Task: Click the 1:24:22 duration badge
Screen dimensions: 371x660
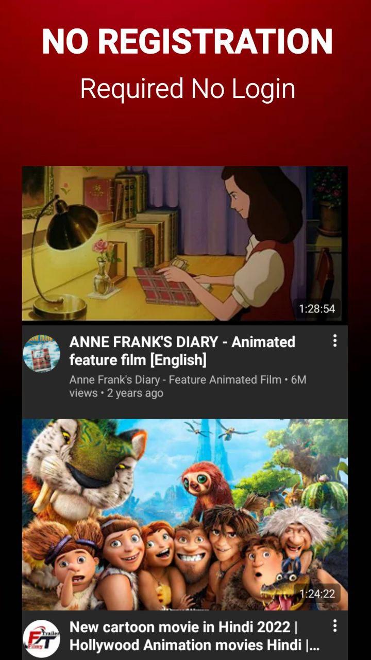Action: [x=317, y=594]
